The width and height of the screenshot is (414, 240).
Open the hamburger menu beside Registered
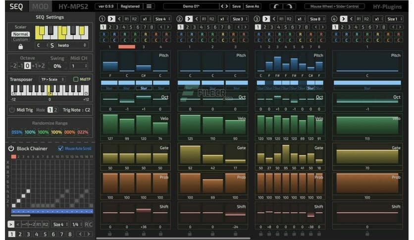(x=149, y=6)
